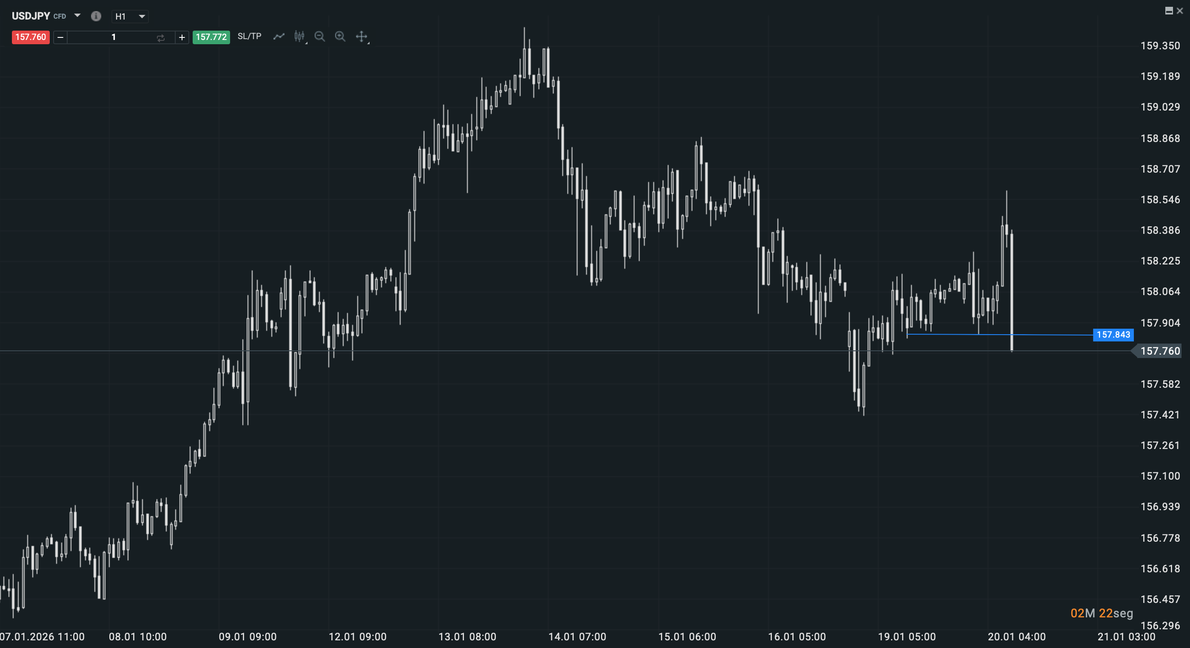Open the candlestick chart style icon
Image resolution: width=1190 pixels, height=648 pixels.
[x=299, y=37]
